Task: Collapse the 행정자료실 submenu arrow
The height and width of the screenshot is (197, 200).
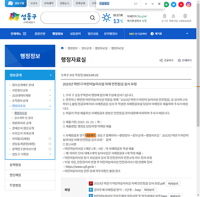Action: click(x=50, y=106)
